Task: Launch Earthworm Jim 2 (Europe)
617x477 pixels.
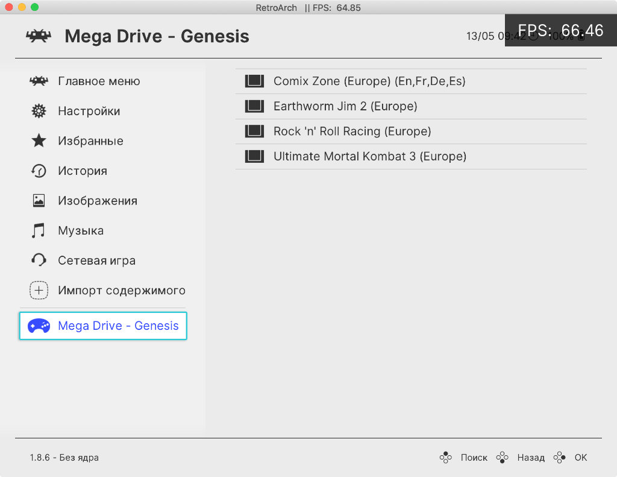Action: click(x=345, y=106)
